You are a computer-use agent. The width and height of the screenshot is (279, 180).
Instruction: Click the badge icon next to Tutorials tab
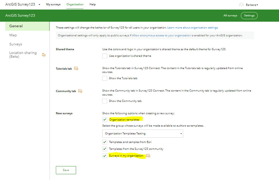pos(76,68)
